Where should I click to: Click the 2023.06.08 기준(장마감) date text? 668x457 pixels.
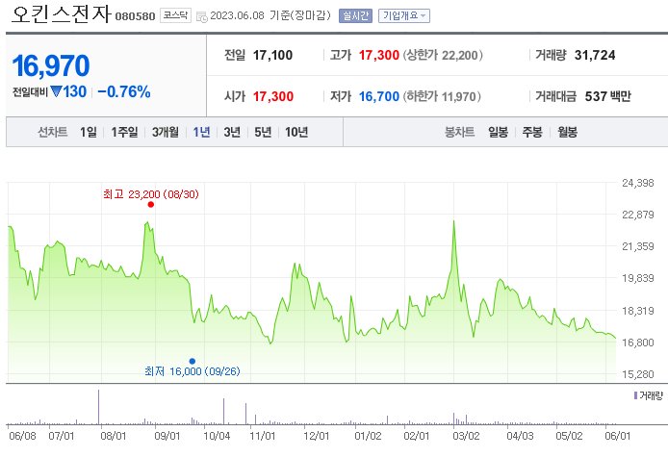tap(270, 15)
